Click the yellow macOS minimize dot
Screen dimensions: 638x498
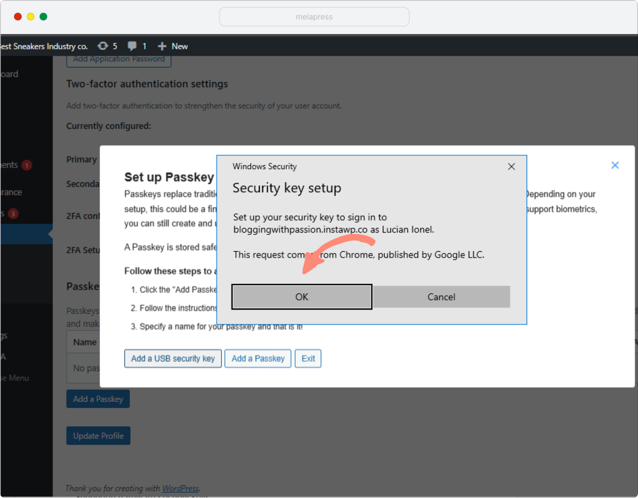pos(30,16)
